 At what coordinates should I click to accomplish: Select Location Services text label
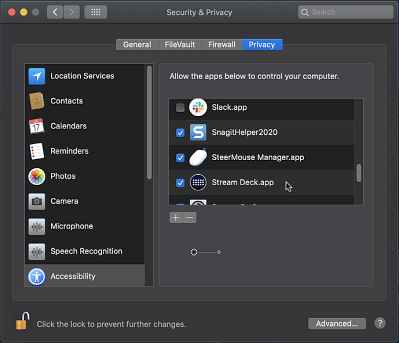[82, 76]
